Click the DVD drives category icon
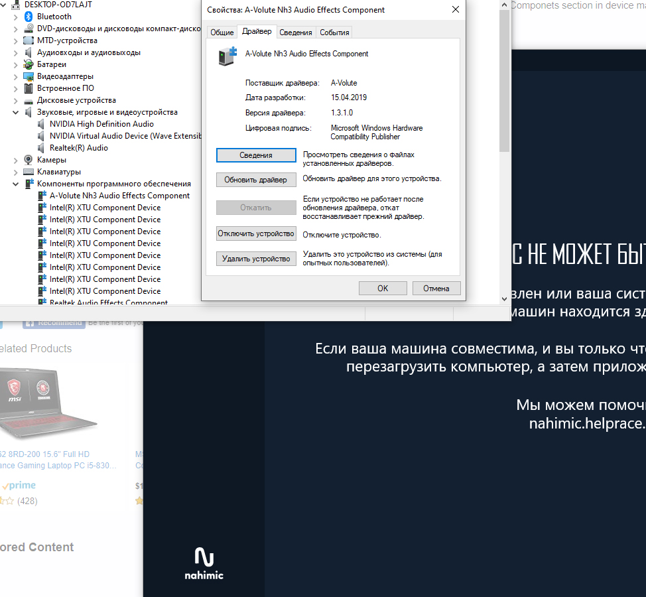 coord(29,29)
